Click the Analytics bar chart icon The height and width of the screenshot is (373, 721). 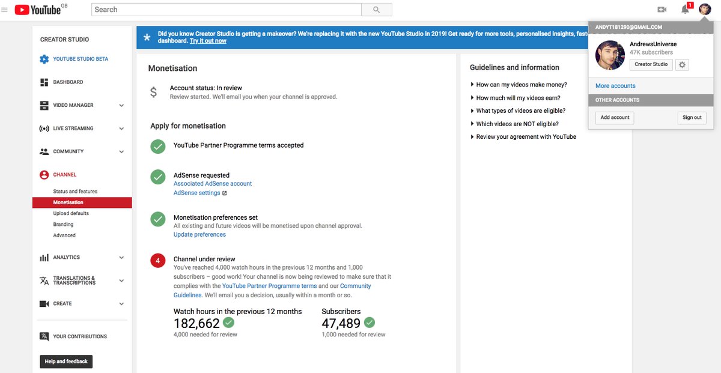tap(44, 258)
